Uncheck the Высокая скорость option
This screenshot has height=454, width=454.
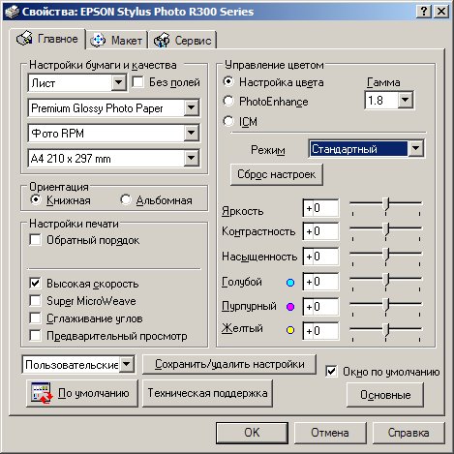click(35, 284)
